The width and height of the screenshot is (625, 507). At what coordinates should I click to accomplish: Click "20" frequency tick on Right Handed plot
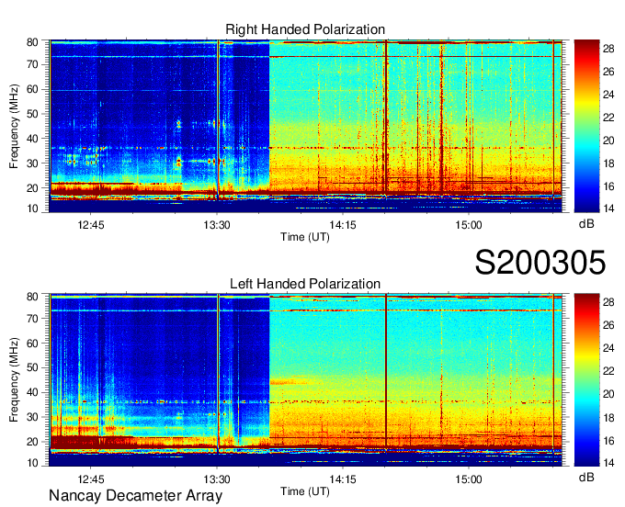33,188
